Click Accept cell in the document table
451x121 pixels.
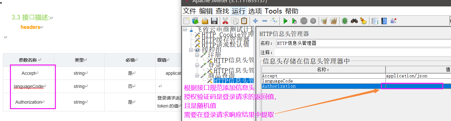[29, 73]
